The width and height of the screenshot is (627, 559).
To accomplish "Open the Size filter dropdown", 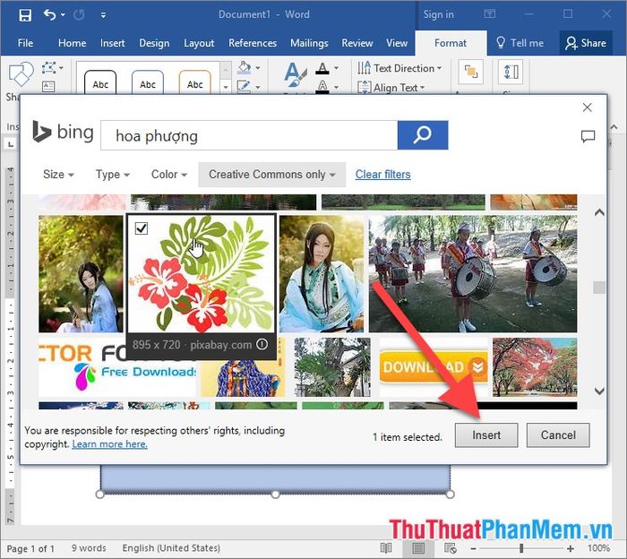I will pyautogui.click(x=58, y=175).
